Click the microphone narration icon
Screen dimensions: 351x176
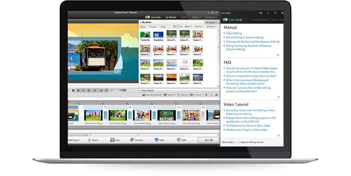click(207, 95)
